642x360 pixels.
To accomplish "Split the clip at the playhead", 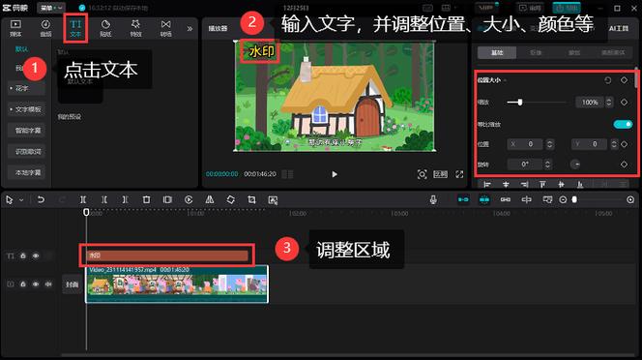I will [83, 199].
